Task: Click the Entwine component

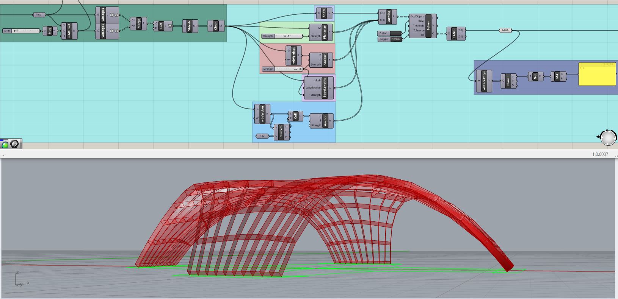Action: click(x=387, y=17)
